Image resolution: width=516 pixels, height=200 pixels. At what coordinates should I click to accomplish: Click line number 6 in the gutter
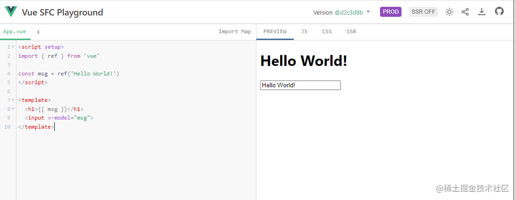tap(9, 91)
